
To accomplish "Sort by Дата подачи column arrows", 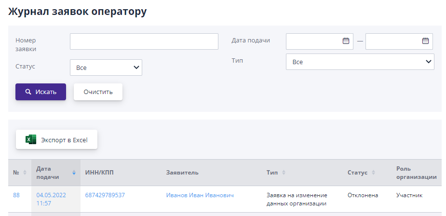I will pyautogui.click(x=74, y=173).
